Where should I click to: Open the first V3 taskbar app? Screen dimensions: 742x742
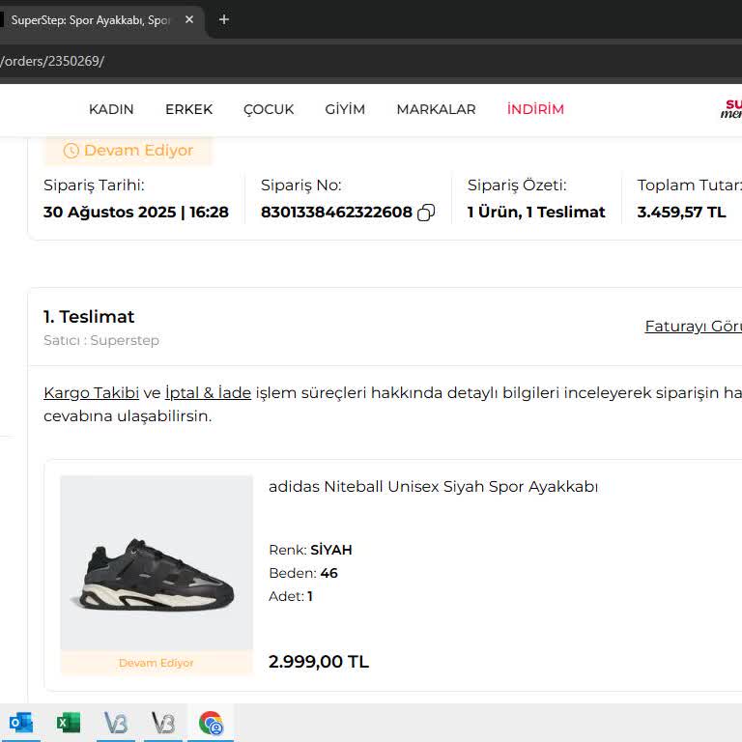point(115,723)
